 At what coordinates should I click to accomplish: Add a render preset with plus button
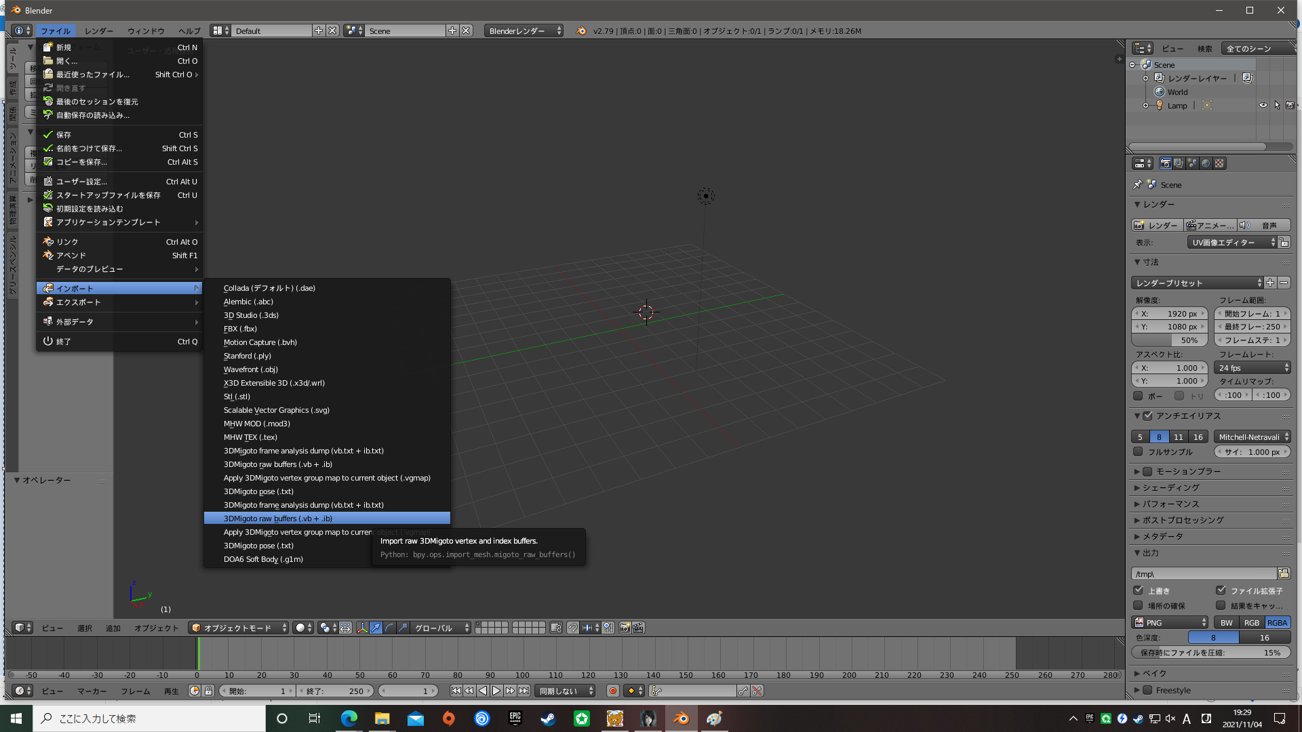tap(1270, 283)
